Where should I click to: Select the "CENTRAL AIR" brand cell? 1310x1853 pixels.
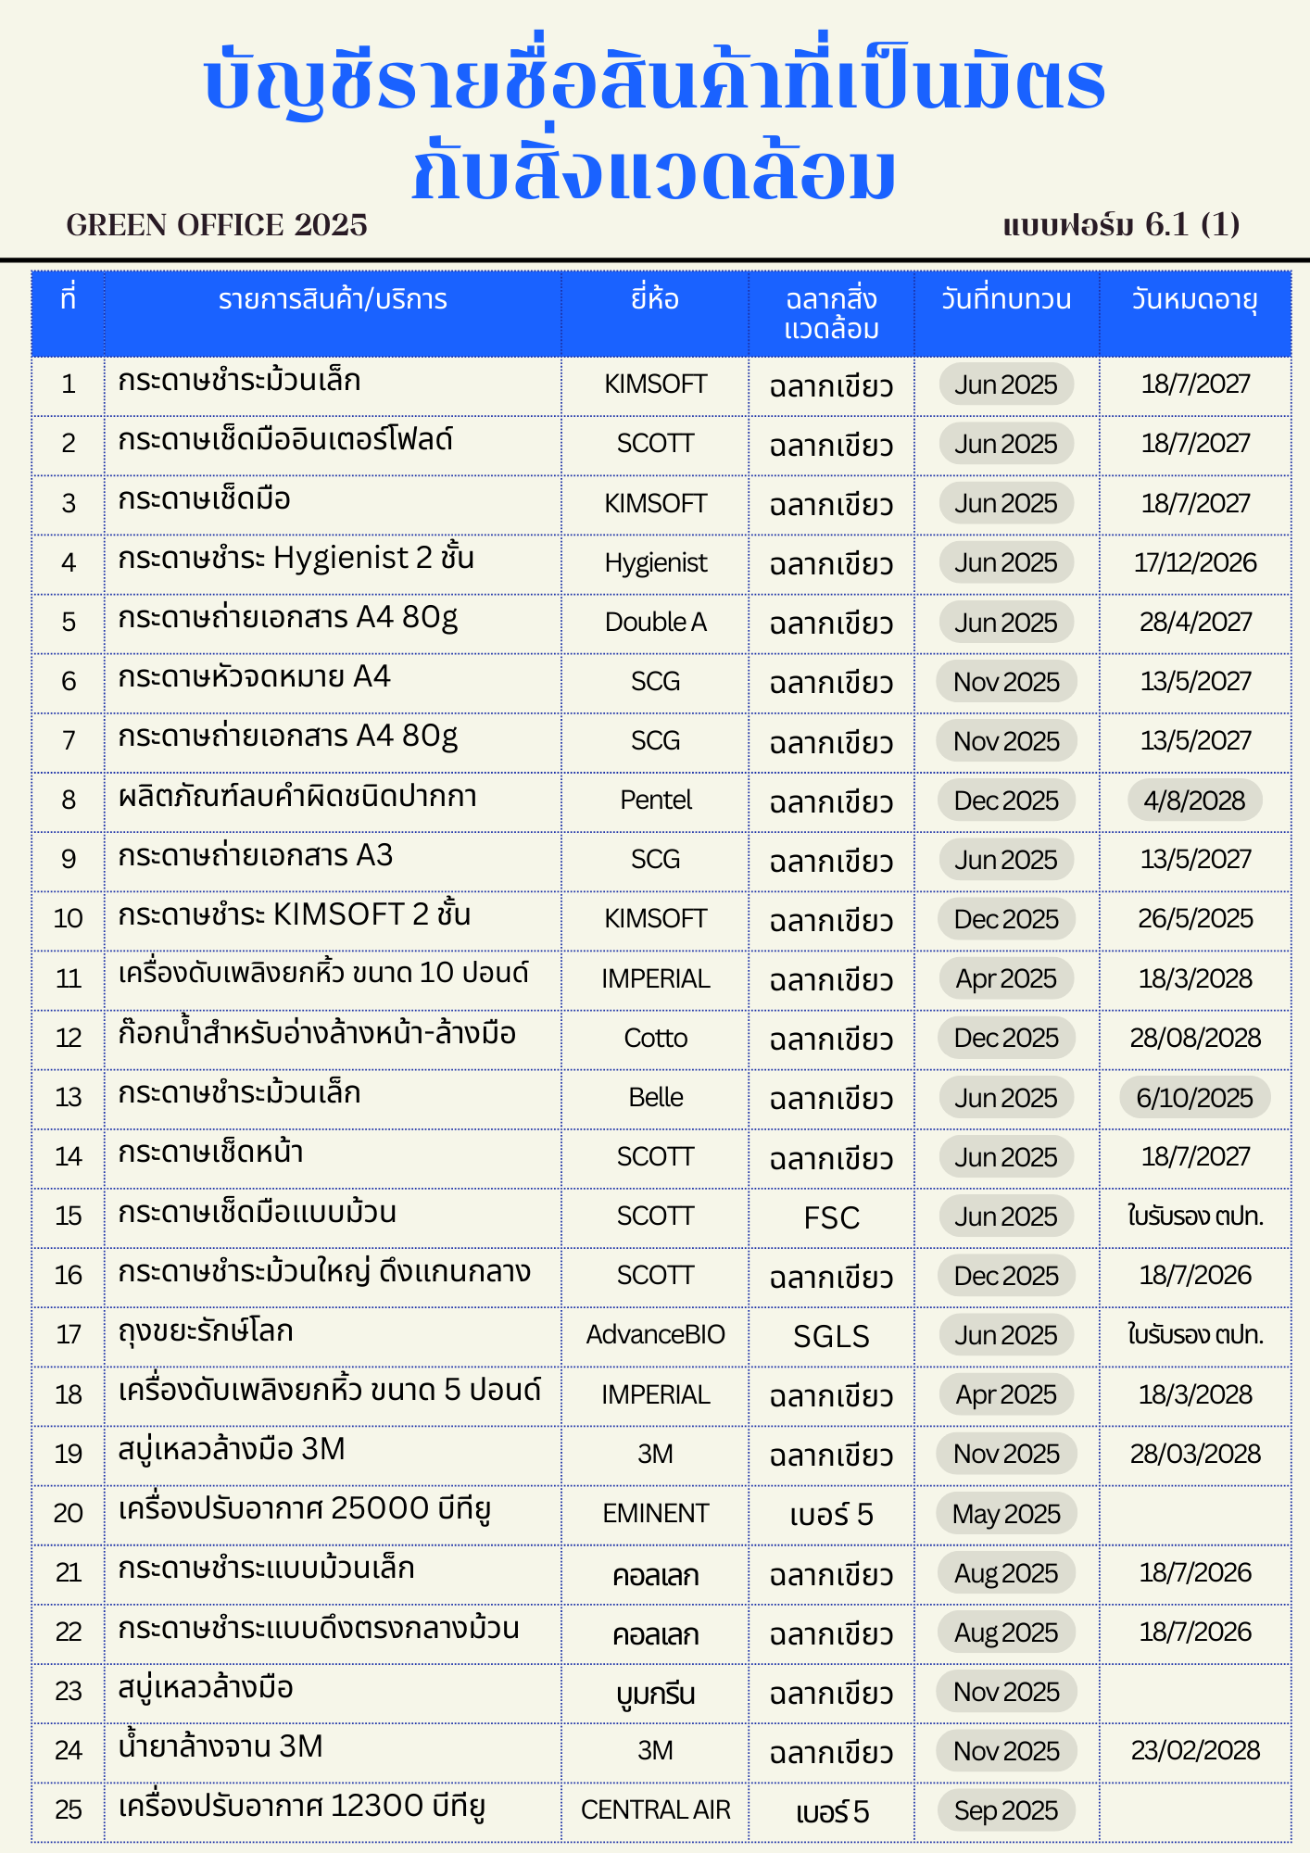click(655, 1810)
